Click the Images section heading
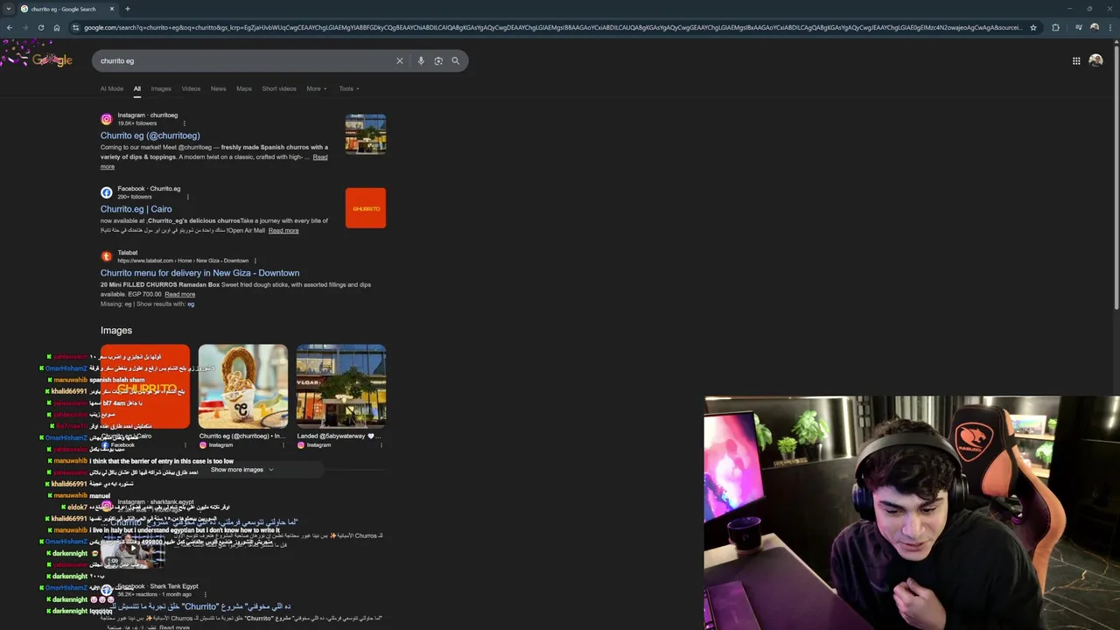This screenshot has width=1120, height=630. point(116,330)
